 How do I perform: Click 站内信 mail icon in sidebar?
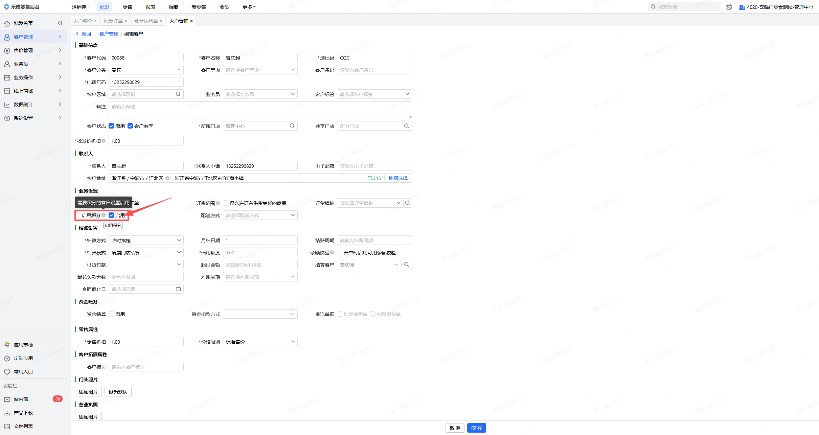coord(7,399)
